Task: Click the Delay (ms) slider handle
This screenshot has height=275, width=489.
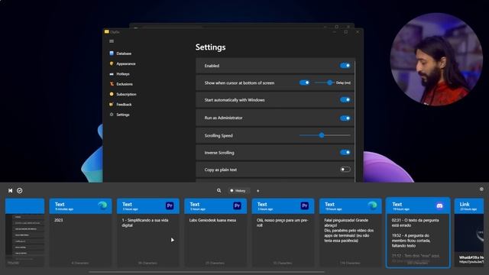Action: click(x=329, y=82)
